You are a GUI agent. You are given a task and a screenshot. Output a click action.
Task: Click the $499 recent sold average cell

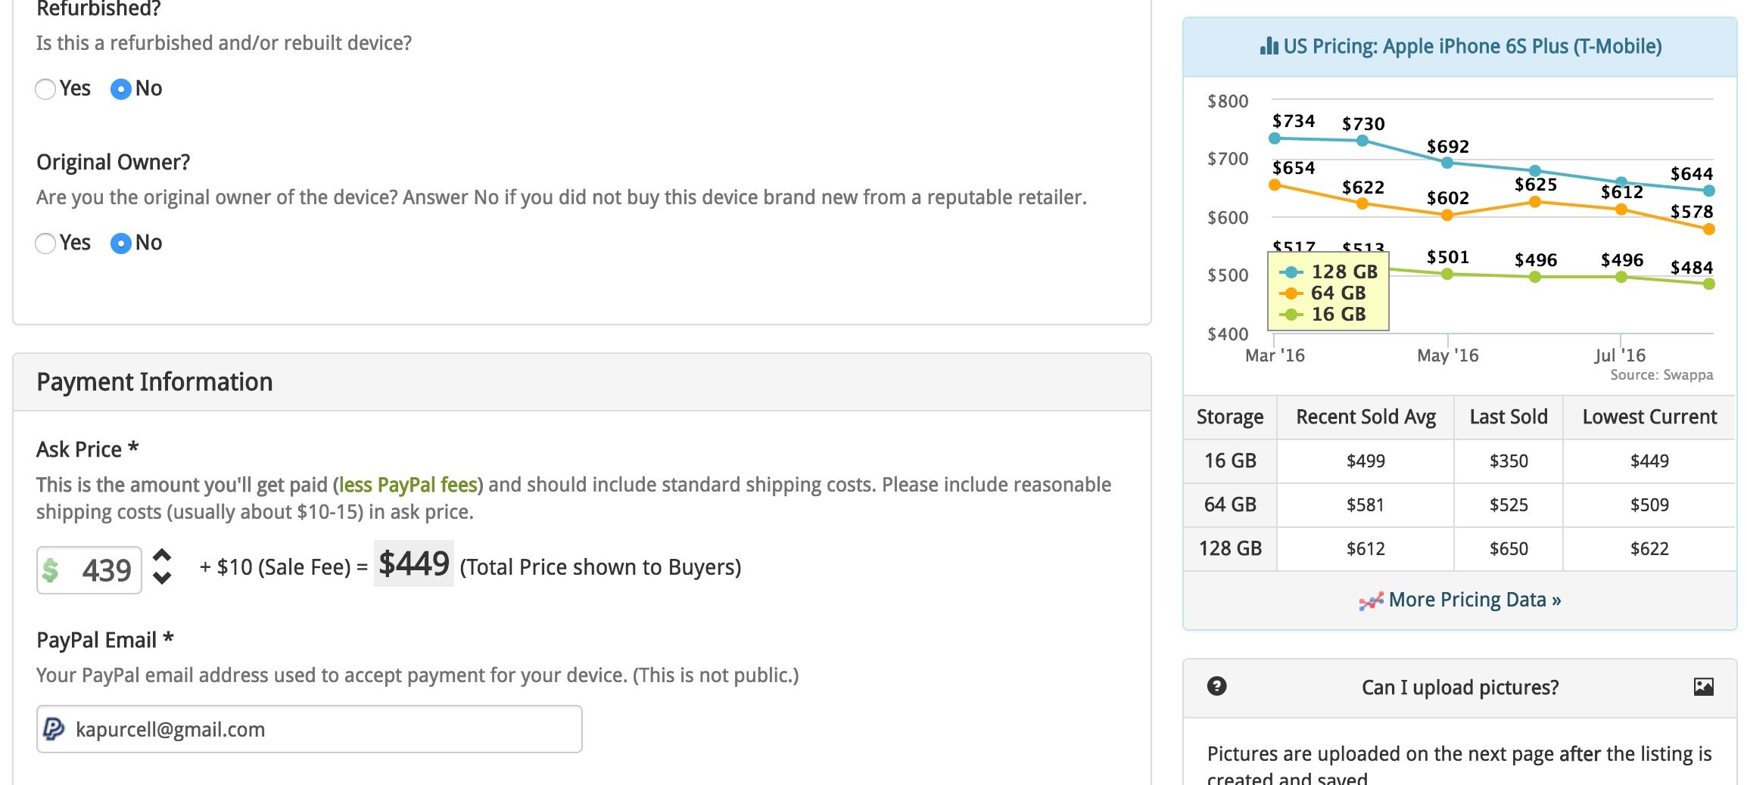[x=1366, y=461]
